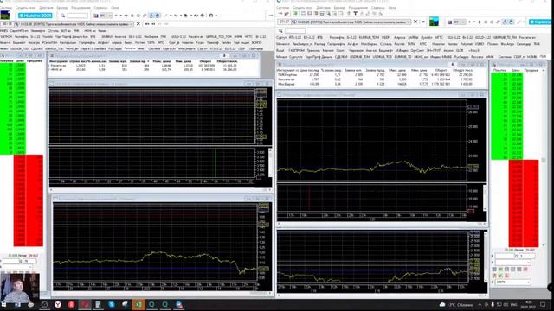The width and height of the screenshot is (554, 311).
Task: Focus the search field in left window toolbar
Action: [x=77, y=16]
